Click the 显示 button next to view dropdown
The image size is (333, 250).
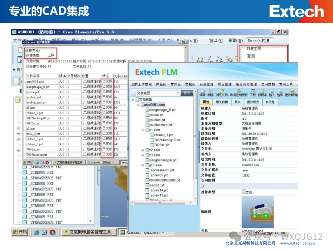pos(187,93)
